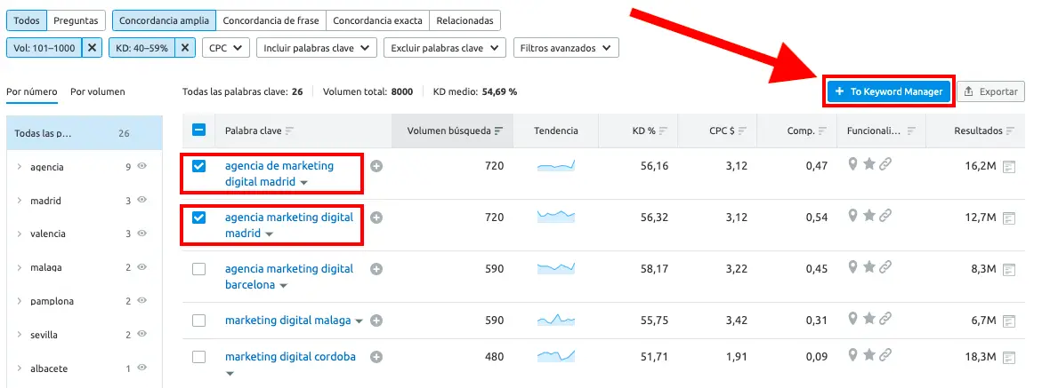This screenshot has height=388, width=1042.
Task: Click plus icon beside marketing digital cordoba
Action: (376, 357)
